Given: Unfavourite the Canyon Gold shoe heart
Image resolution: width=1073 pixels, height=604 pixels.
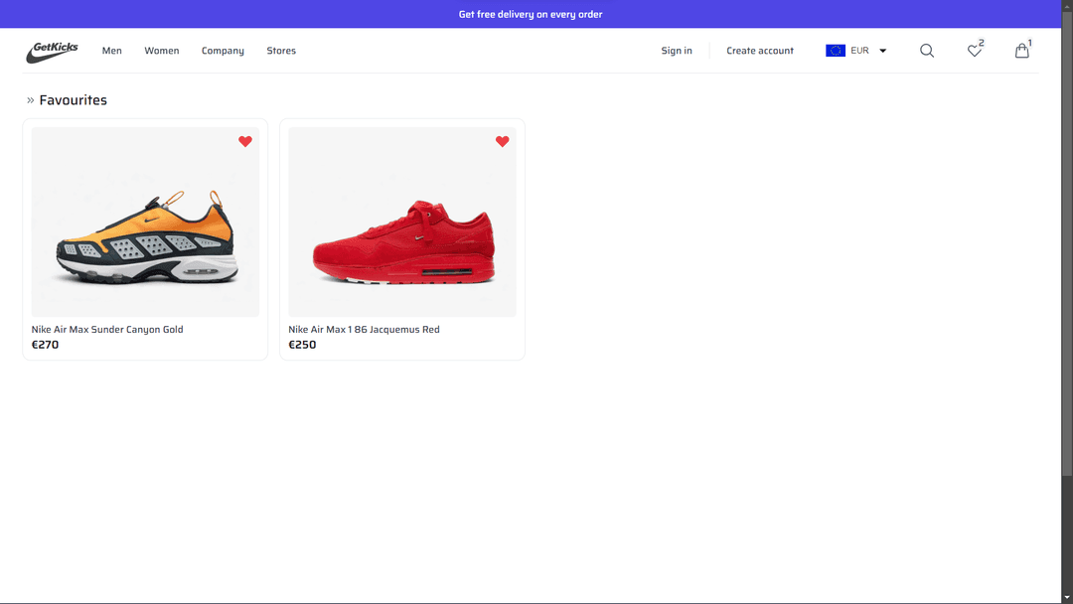Looking at the screenshot, I should (x=245, y=142).
